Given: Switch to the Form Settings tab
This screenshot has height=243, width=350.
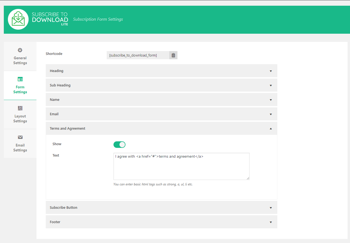Looking at the screenshot, I should pyautogui.click(x=20, y=85).
